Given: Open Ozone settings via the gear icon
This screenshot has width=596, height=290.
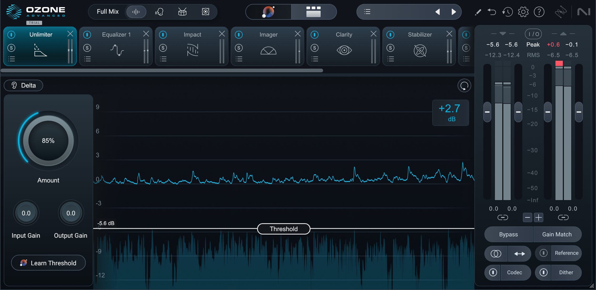Looking at the screenshot, I should tap(523, 12).
